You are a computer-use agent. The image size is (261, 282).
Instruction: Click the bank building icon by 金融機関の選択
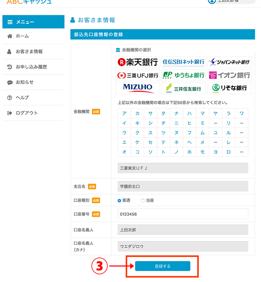tap(118, 50)
